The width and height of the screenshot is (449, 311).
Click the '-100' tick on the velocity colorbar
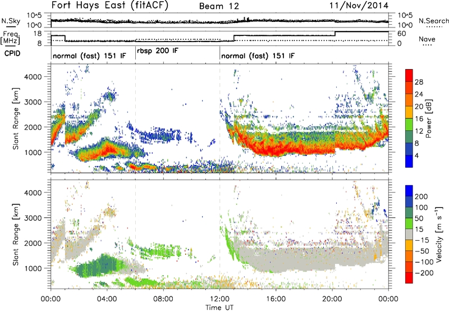click(424, 262)
